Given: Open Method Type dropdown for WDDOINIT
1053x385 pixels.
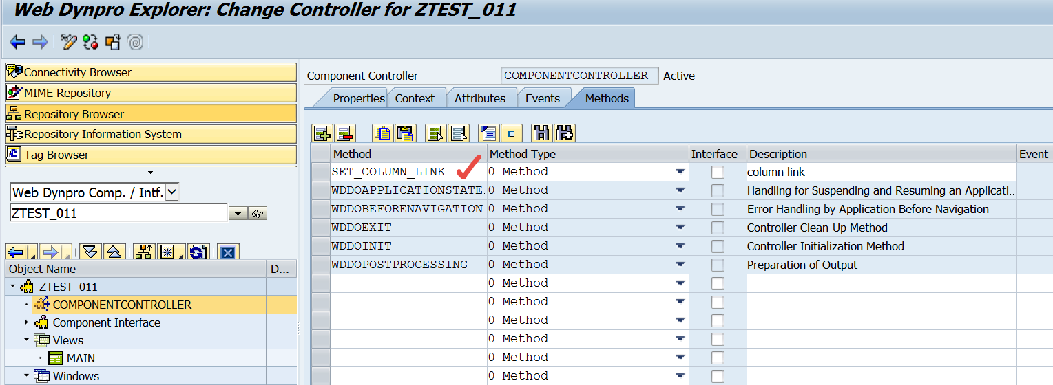Looking at the screenshot, I should point(680,246).
